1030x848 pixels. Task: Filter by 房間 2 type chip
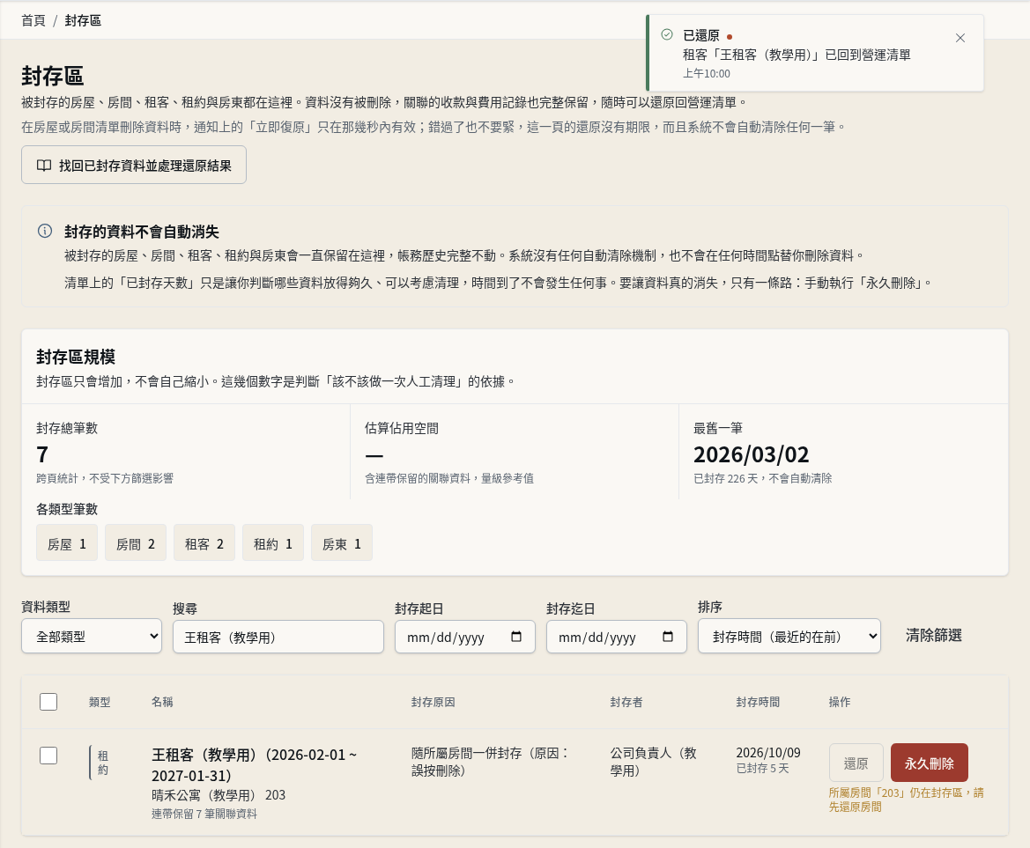coord(136,542)
